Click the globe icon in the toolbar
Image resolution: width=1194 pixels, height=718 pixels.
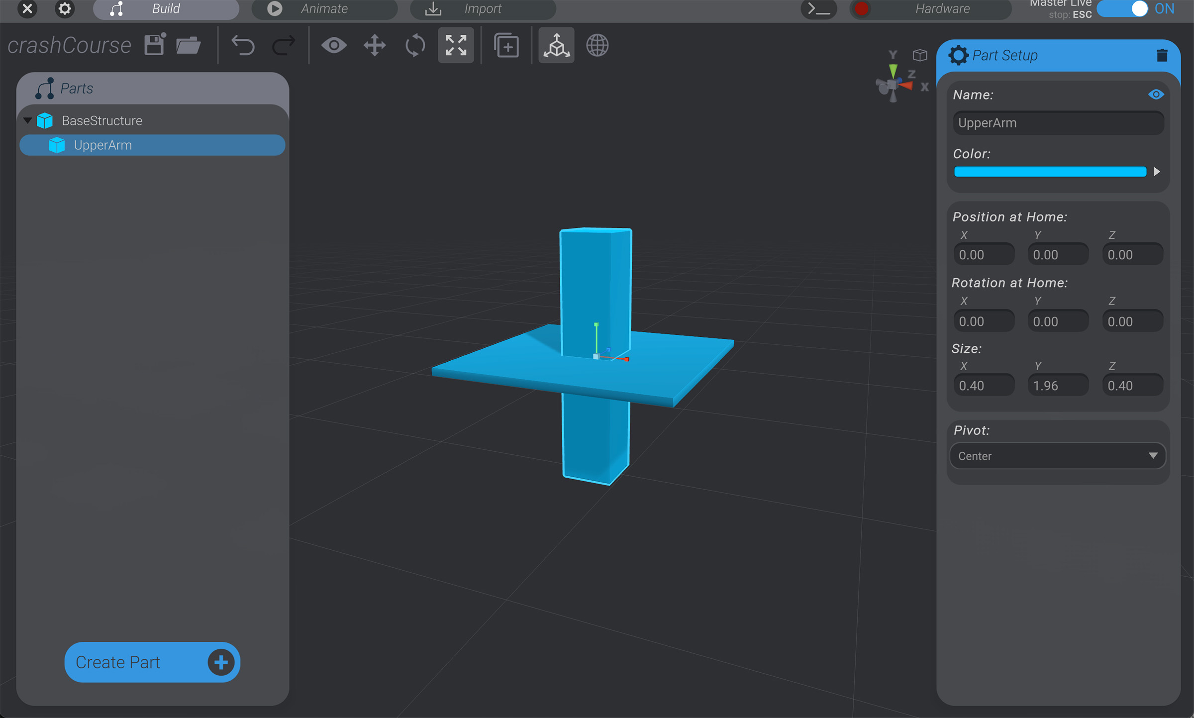click(x=597, y=45)
